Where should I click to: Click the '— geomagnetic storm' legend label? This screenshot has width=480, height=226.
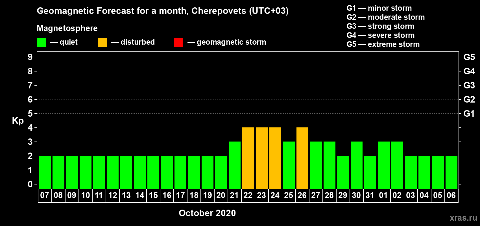click(x=227, y=42)
